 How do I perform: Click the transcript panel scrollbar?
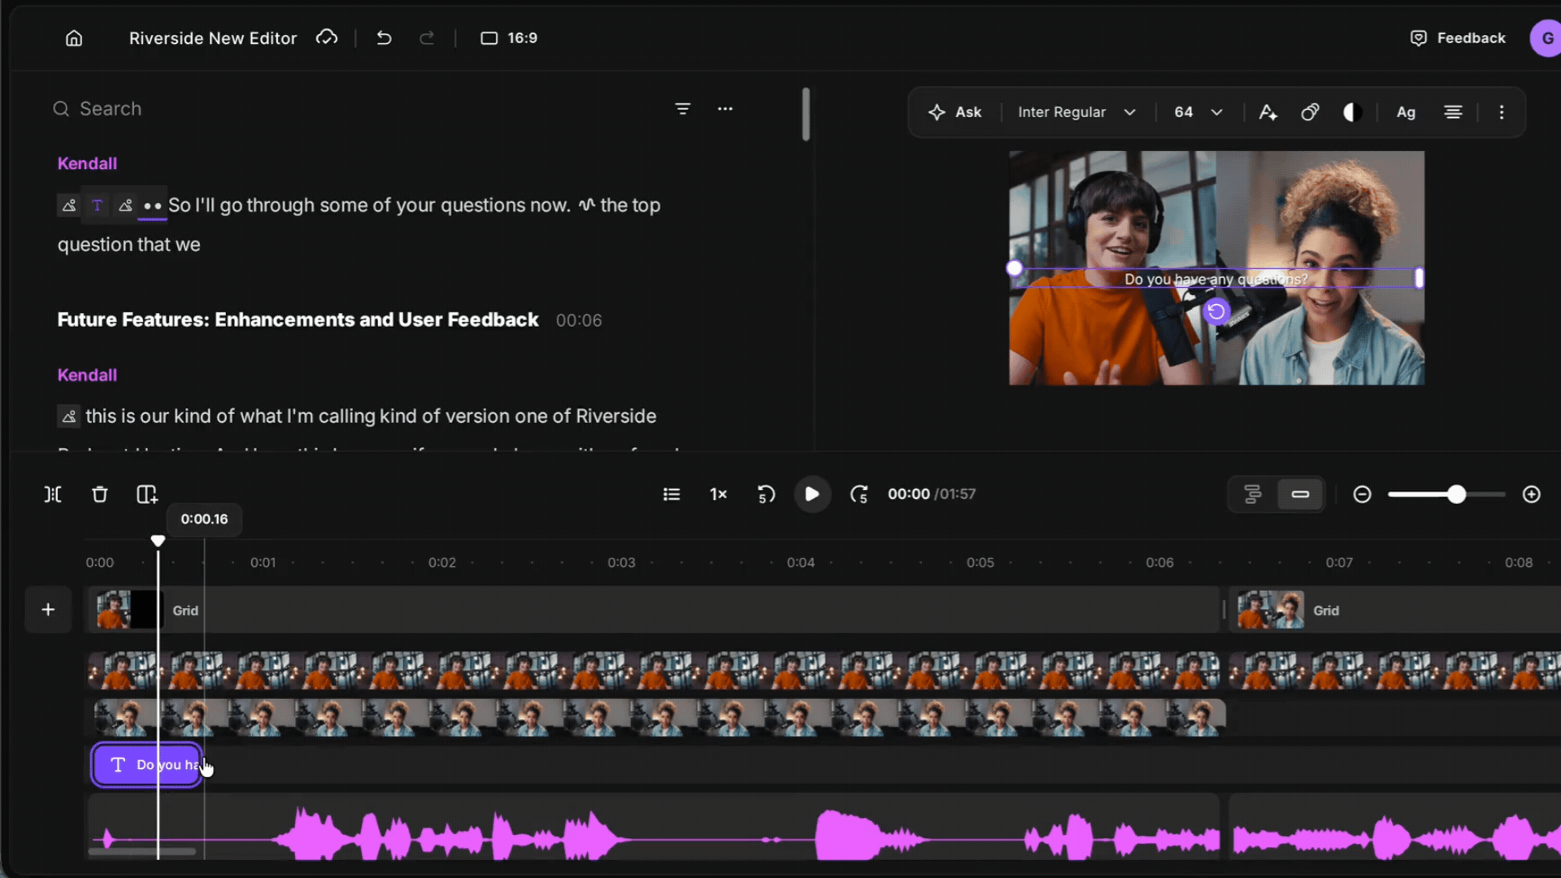pyautogui.click(x=806, y=114)
